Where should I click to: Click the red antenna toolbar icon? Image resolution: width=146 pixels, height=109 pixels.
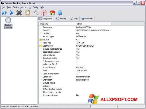[44, 13]
